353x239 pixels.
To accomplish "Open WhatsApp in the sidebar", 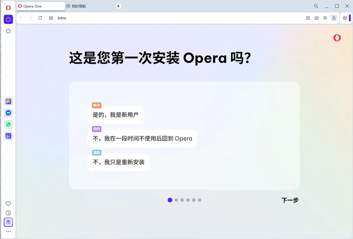I will (8, 125).
